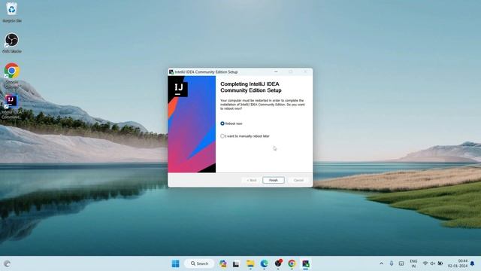Screen dimensions: 481x271
Task: Open the ENG IN language switcher
Action: click(413, 263)
